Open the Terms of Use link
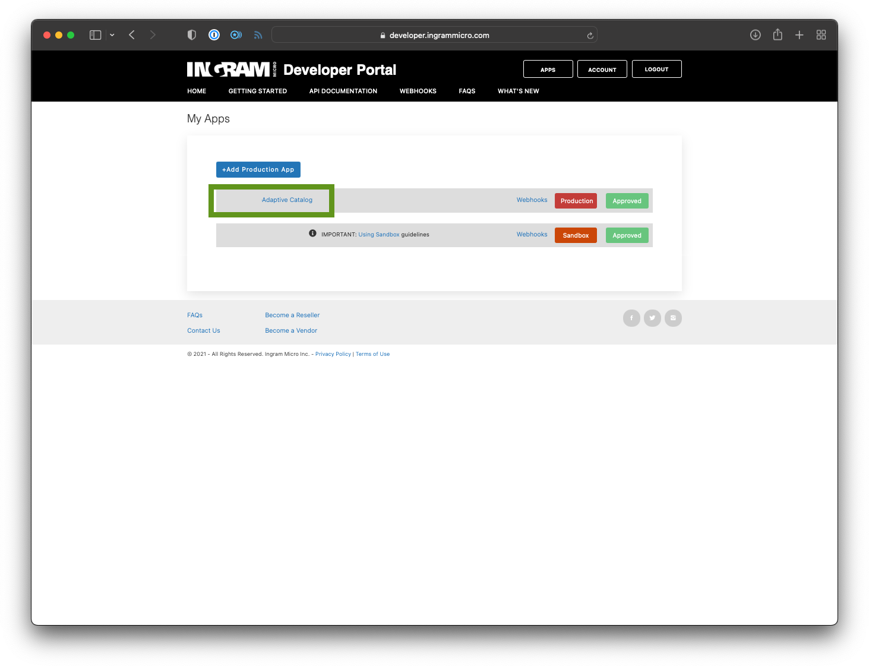The width and height of the screenshot is (869, 666). 373,354
